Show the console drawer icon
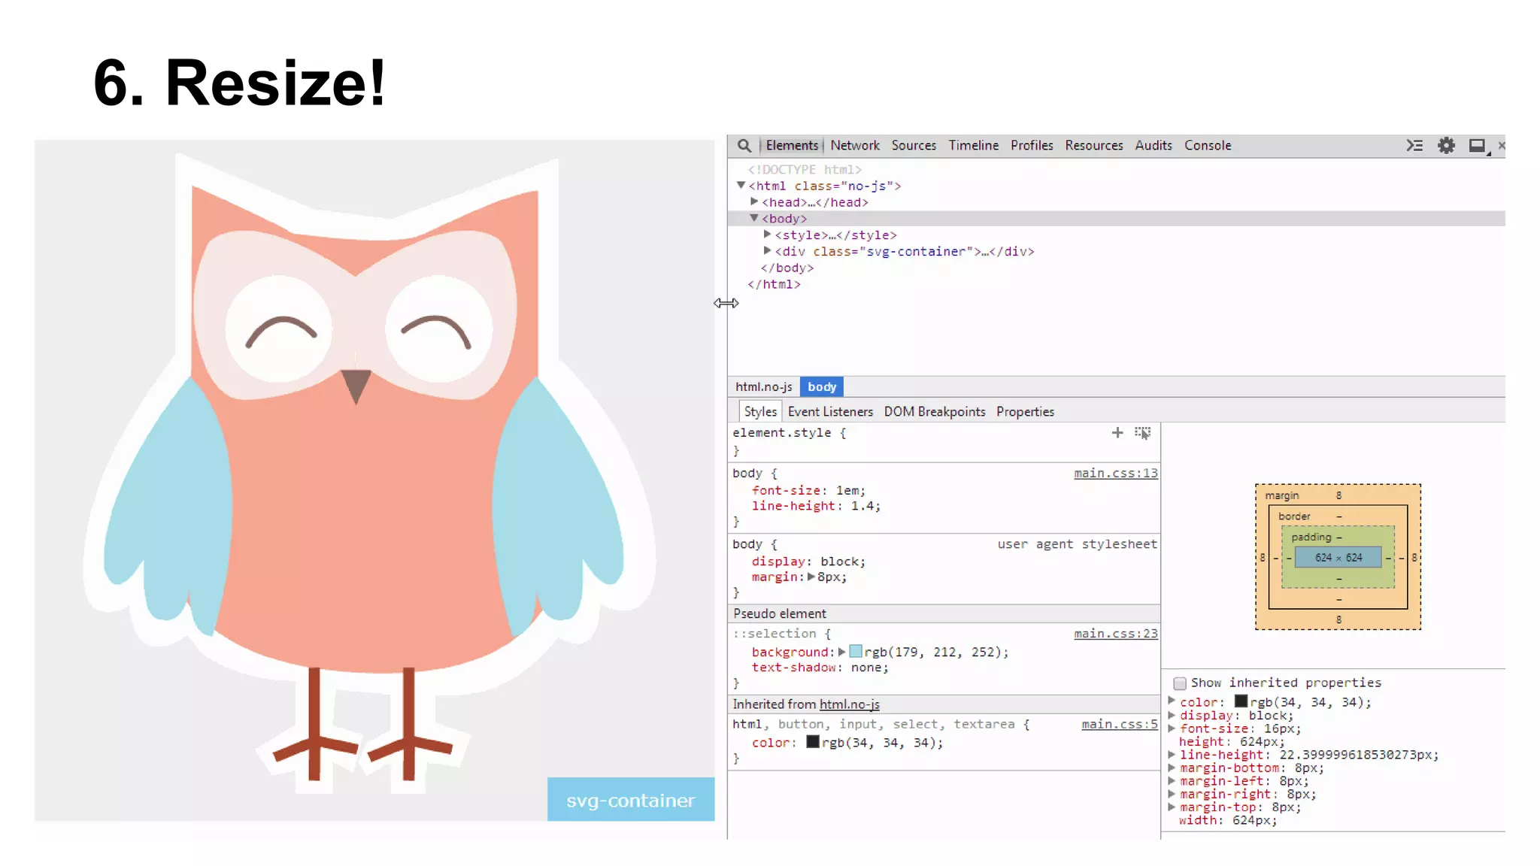Screen dimensions: 1540x866 pyautogui.click(x=1414, y=146)
